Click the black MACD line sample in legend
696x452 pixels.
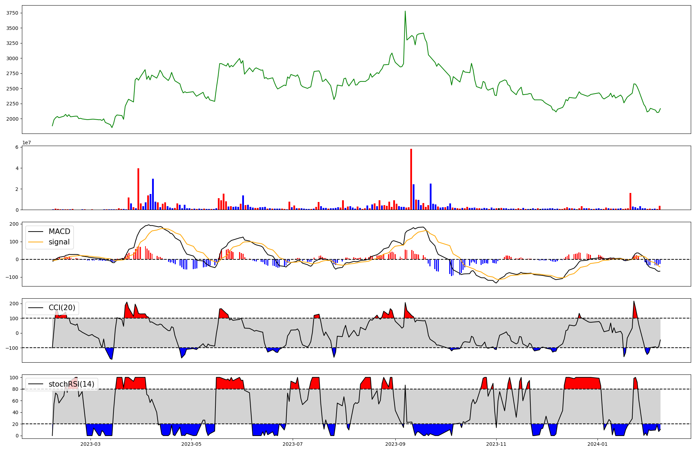click(x=35, y=232)
